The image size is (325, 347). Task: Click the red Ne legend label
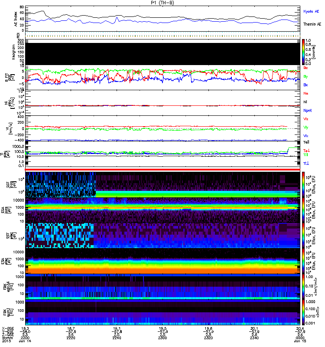[306, 93]
